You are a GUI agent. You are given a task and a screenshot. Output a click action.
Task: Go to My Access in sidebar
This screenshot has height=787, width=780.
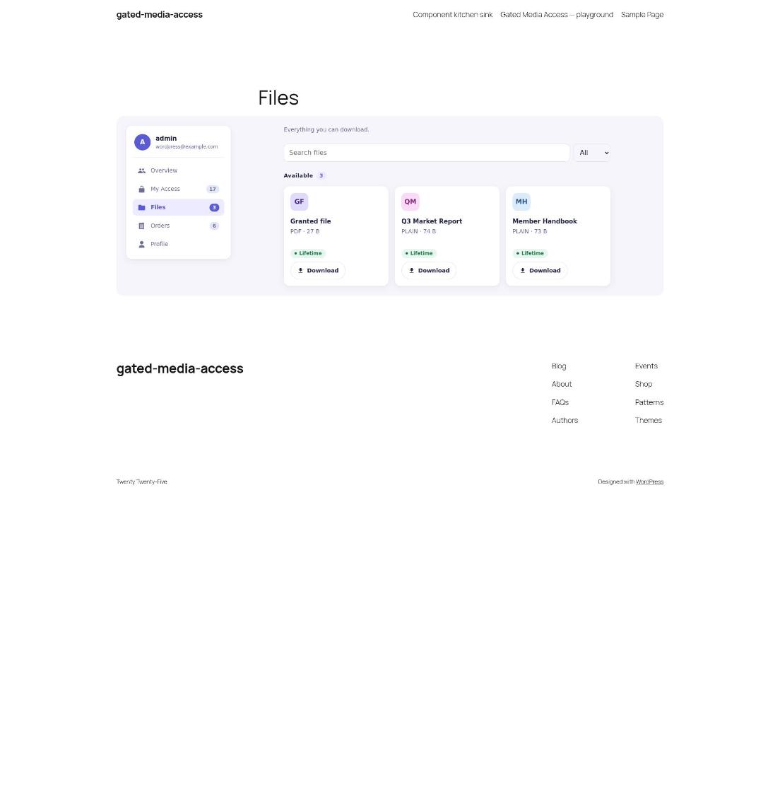click(x=178, y=190)
